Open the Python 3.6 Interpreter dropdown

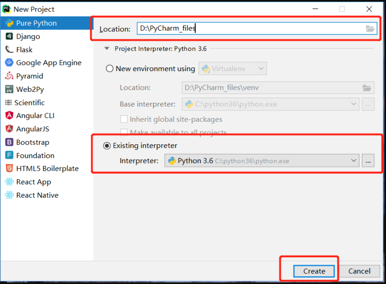point(262,161)
